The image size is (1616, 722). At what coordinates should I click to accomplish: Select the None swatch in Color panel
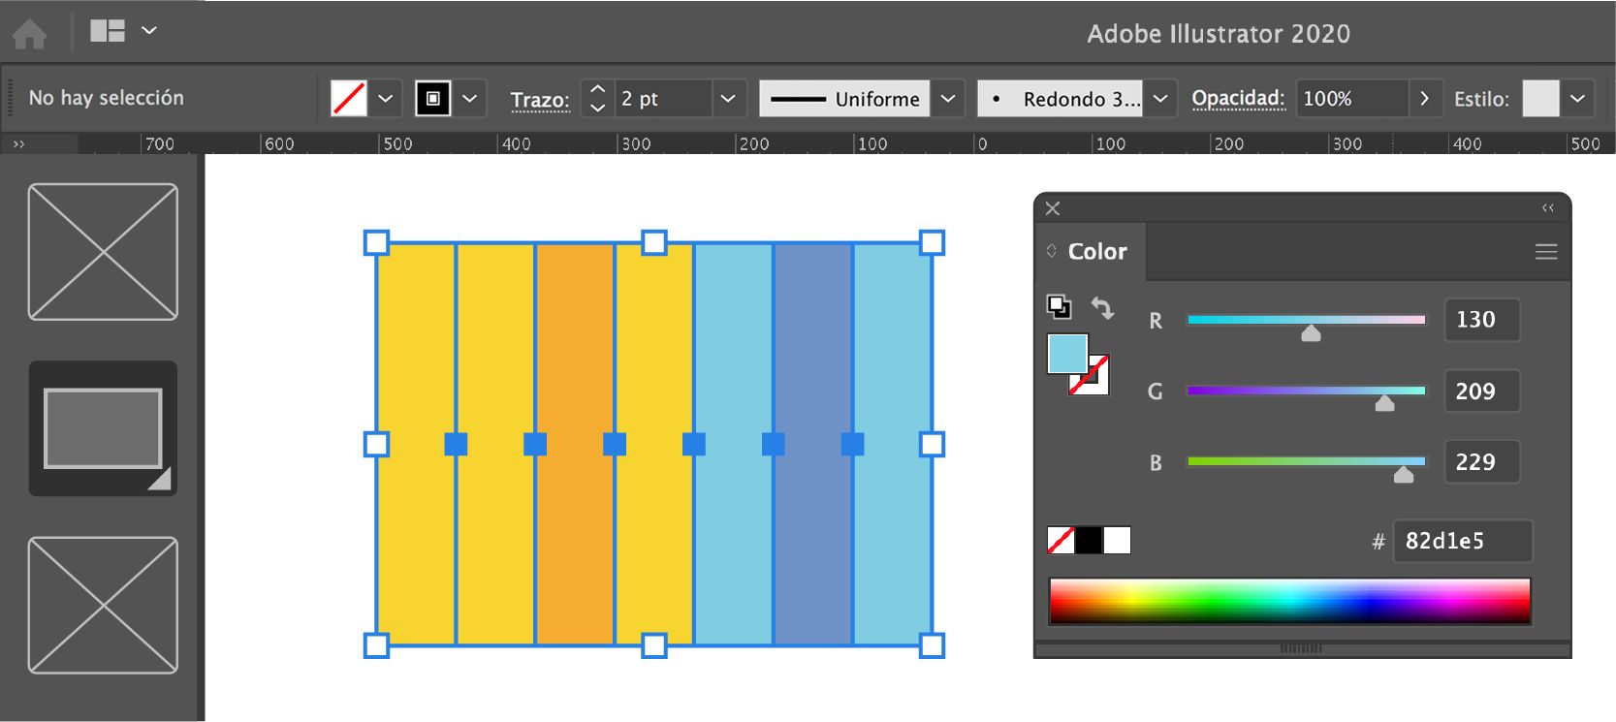pyautogui.click(x=1061, y=541)
